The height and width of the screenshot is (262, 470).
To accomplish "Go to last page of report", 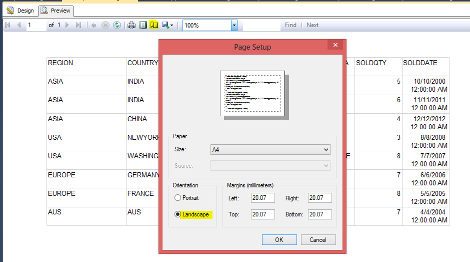I will click(x=78, y=25).
